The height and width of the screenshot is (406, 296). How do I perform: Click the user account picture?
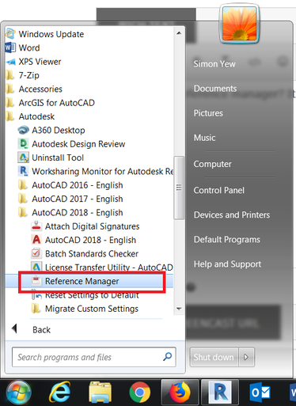click(239, 24)
